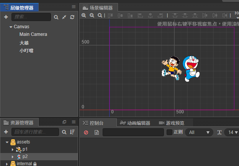Click the plus button in 资源管理器 panel
239x166 pixels.
6,132
